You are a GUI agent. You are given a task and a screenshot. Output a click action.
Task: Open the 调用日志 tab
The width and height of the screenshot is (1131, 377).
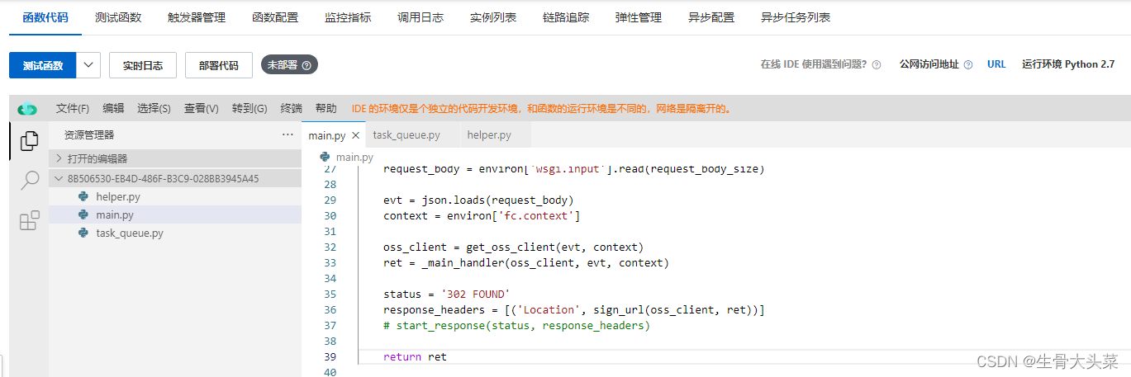tap(421, 17)
